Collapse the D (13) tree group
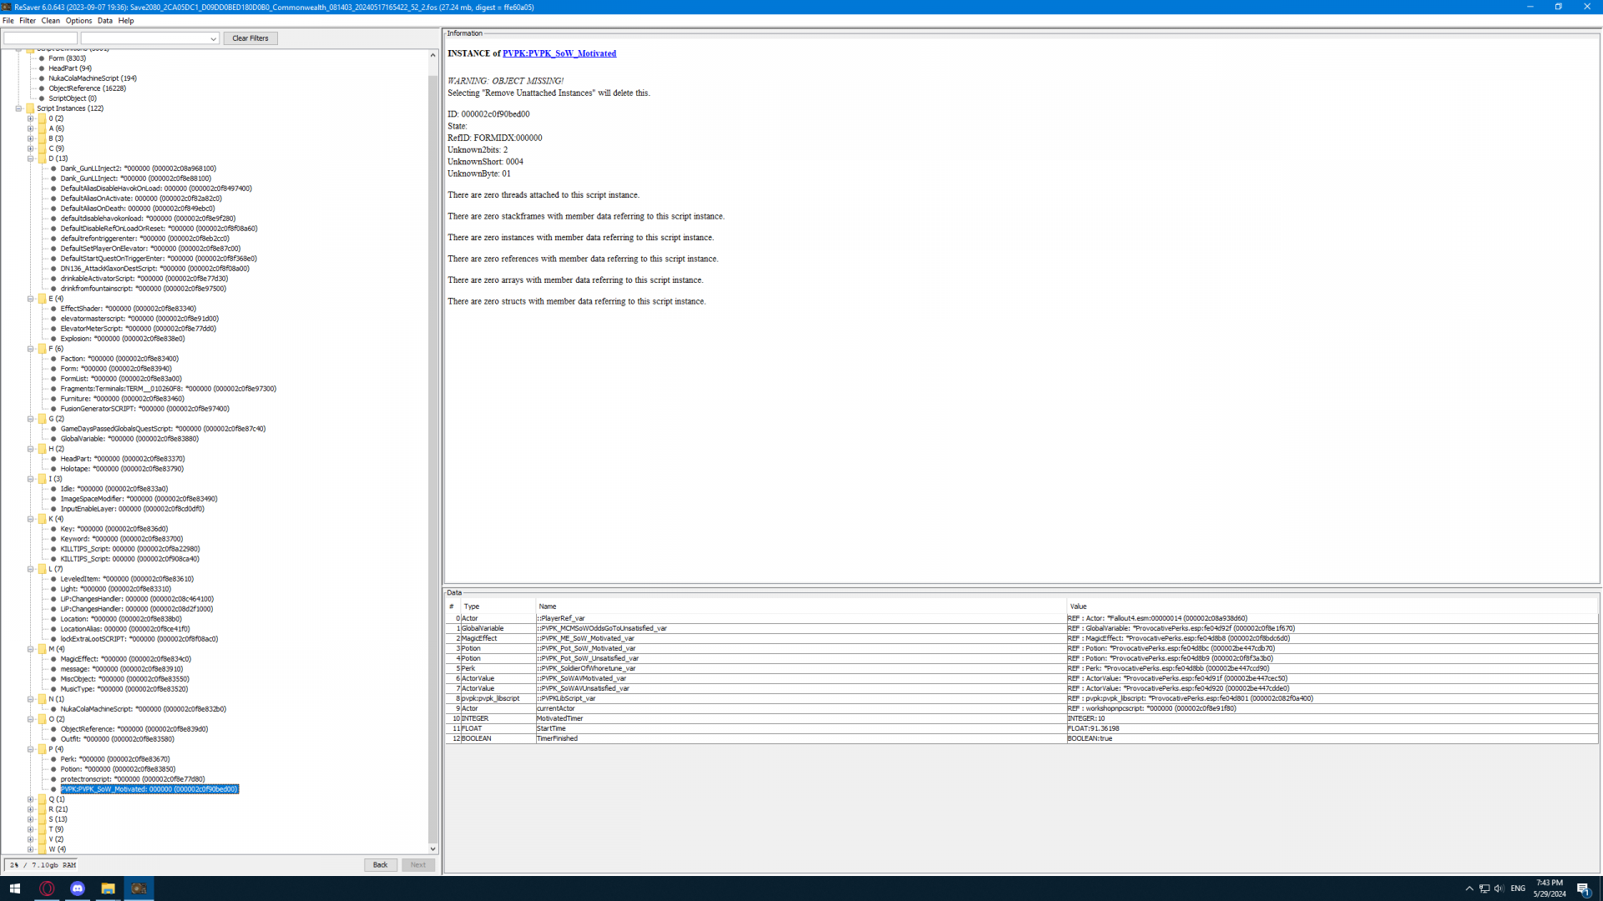Viewport: 1603px width, 901px height. [x=31, y=159]
